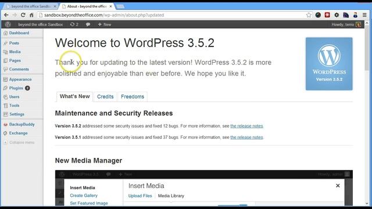Open the Dashboard menu label
Image resolution: width=372 pixels, height=209 pixels.
pyautogui.click(x=19, y=33)
